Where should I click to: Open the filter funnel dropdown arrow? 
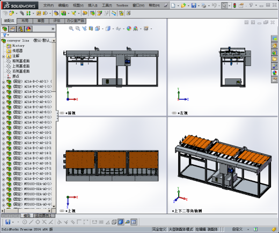[x=8, y=35]
